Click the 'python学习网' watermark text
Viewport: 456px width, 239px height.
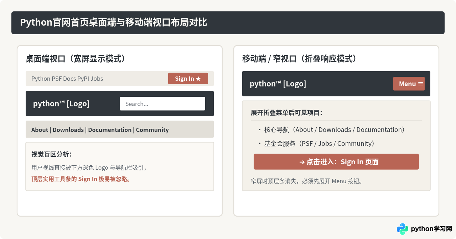(431, 229)
